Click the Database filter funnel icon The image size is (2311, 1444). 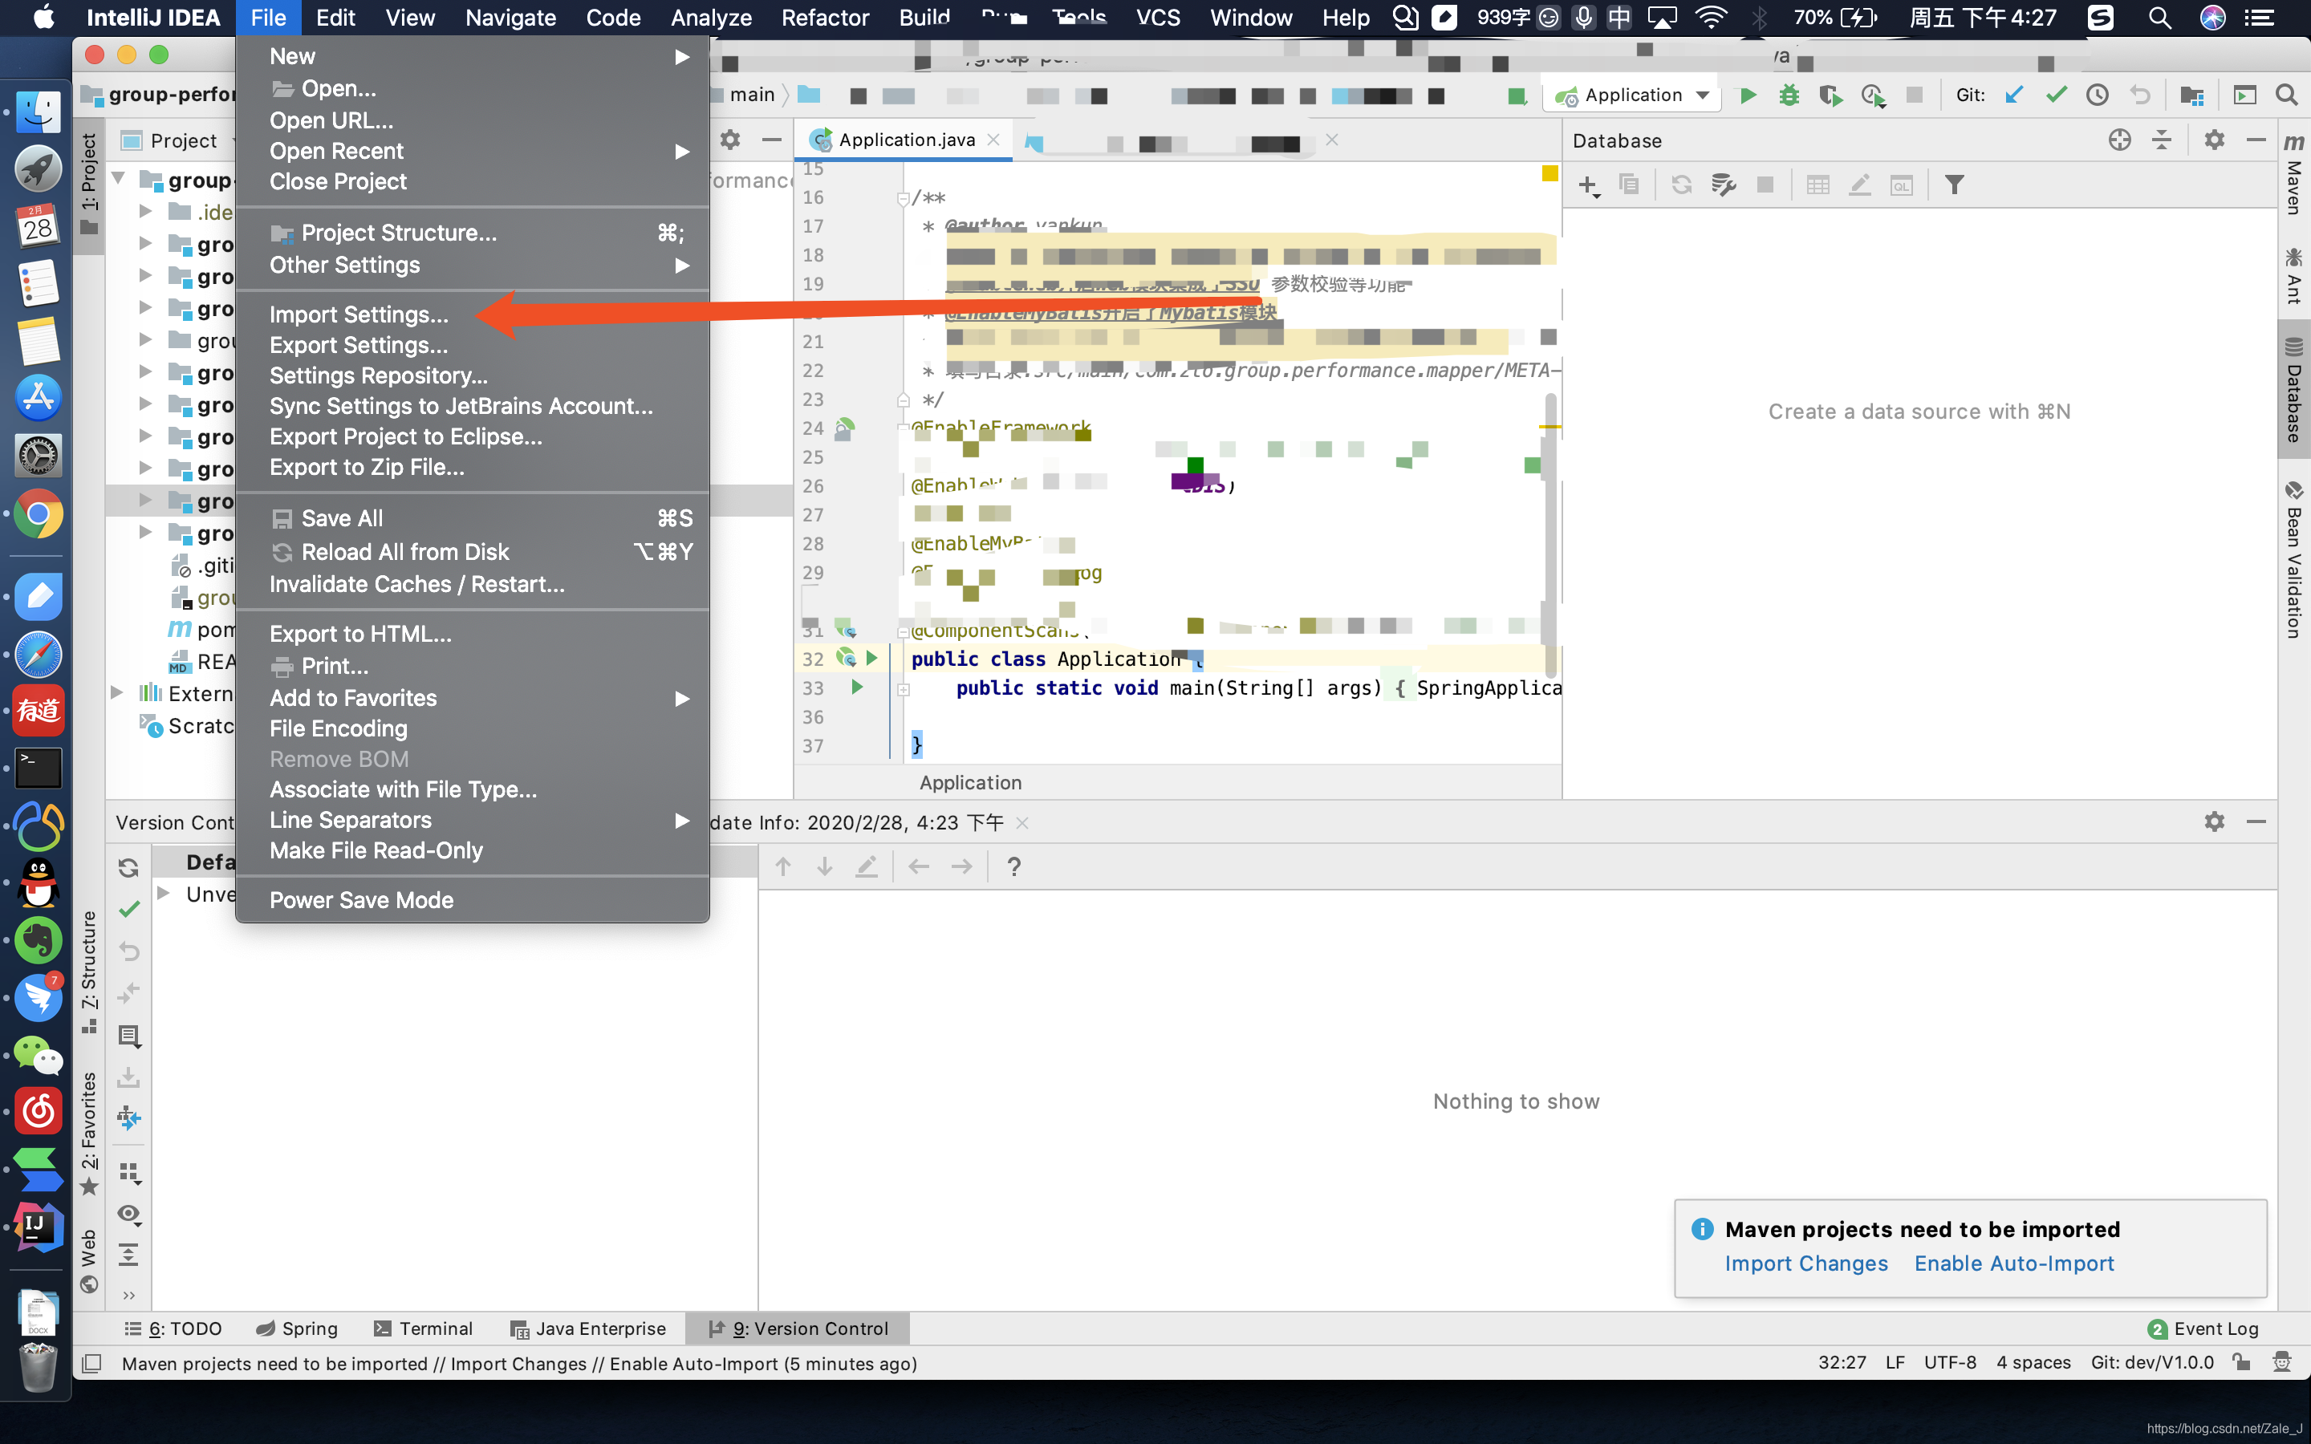pyautogui.click(x=1954, y=185)
